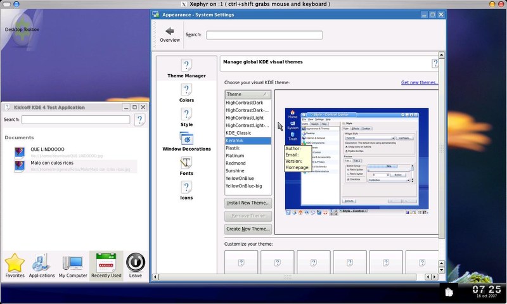The image size is (507, 304).
Task: Click the second Customize your theme tile
Action: [x=278, y=262]
